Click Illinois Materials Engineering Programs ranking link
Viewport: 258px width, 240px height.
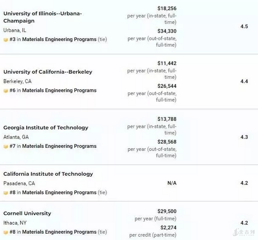(x=59, y=39)
